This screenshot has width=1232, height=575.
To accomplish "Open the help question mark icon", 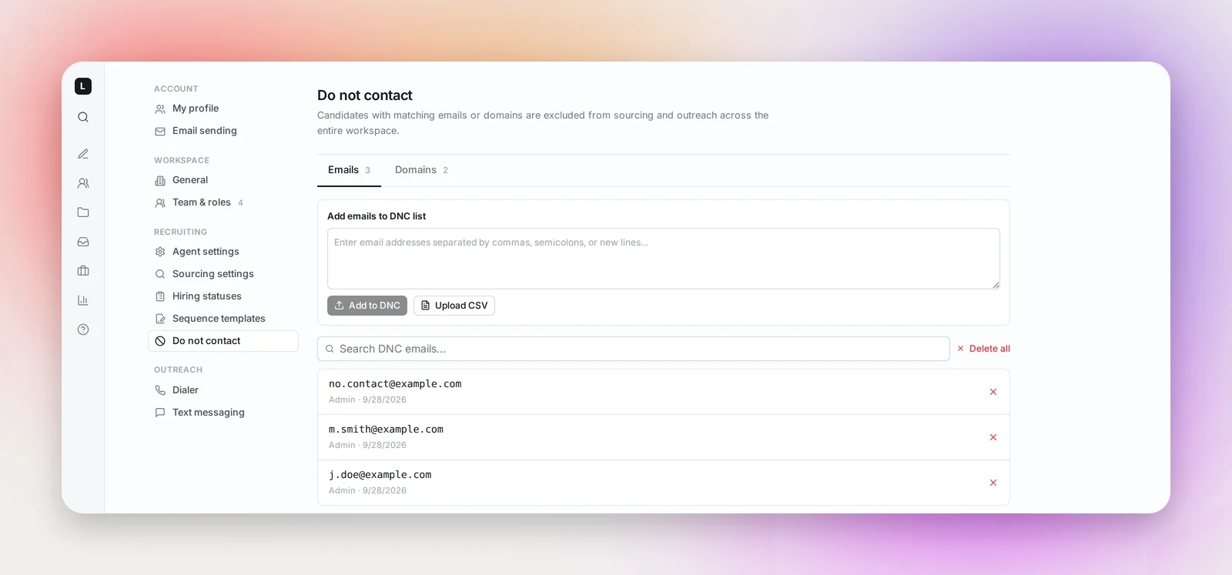I will [83, 329].
